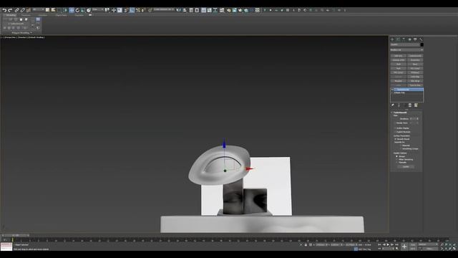This screenshot has height=258, width=458.
Task: Enable the Smoothing Groups separate-by checkbox
Action: click(x=401, y=148)
